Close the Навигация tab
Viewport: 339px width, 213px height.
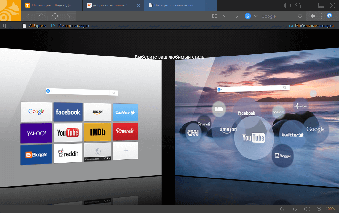click(77, 5)
